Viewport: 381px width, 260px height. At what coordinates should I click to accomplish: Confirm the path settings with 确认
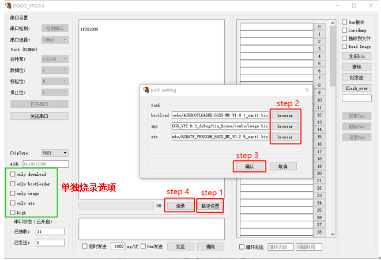[x=250, y=167]
